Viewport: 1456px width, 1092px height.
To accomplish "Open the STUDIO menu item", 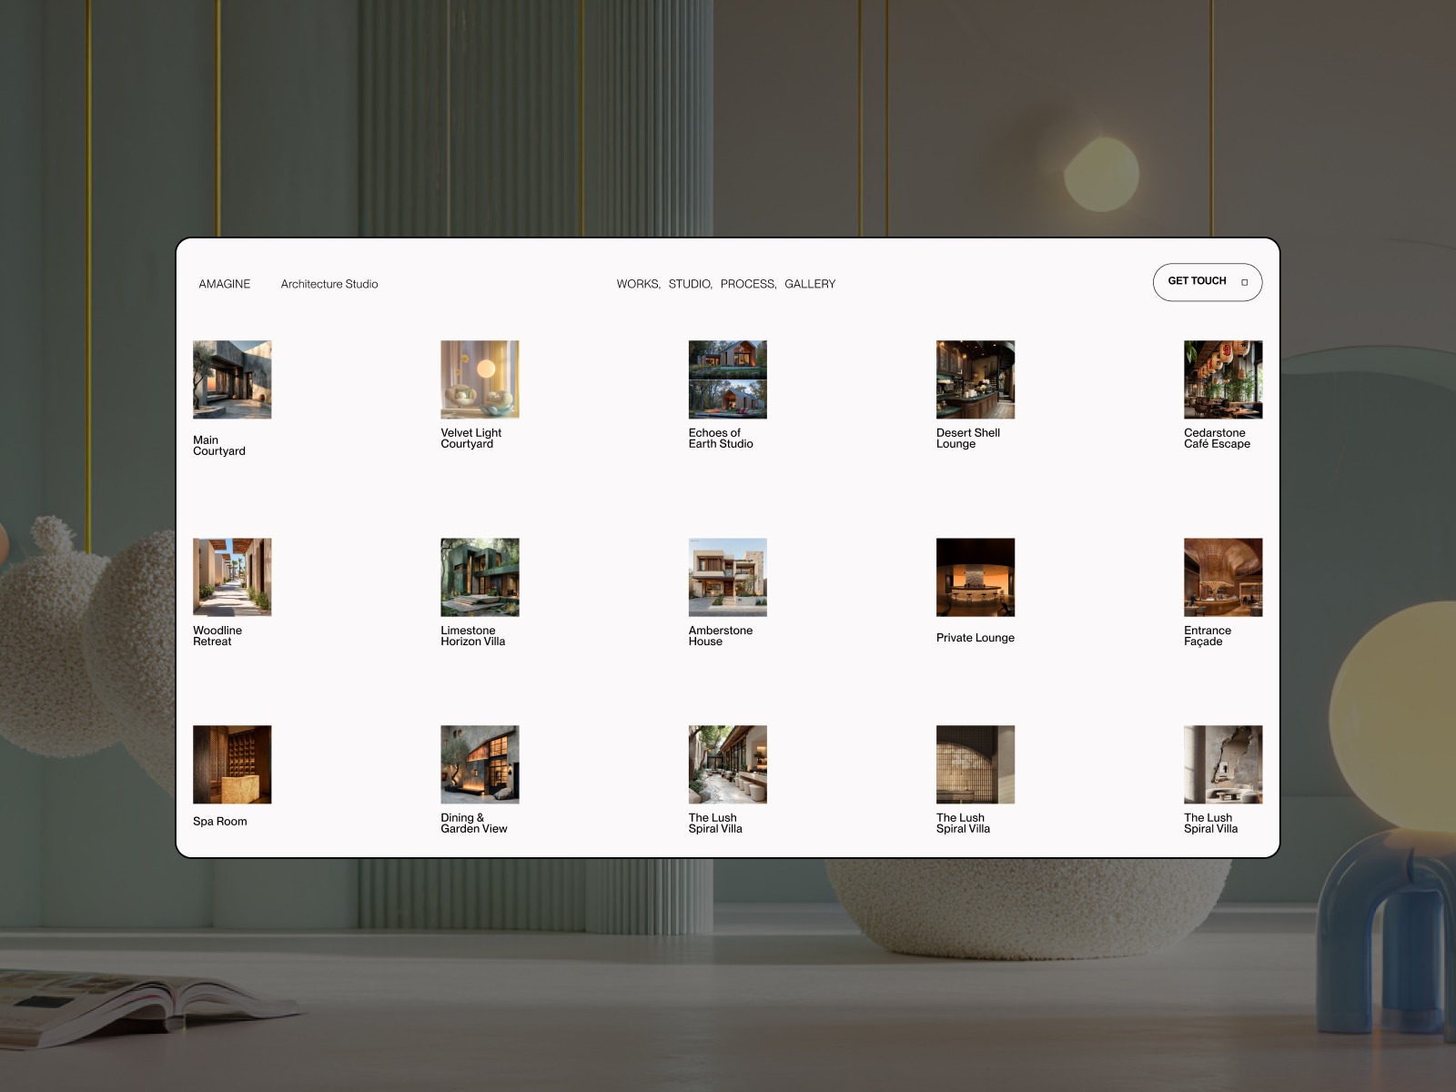I will point(690,284).
